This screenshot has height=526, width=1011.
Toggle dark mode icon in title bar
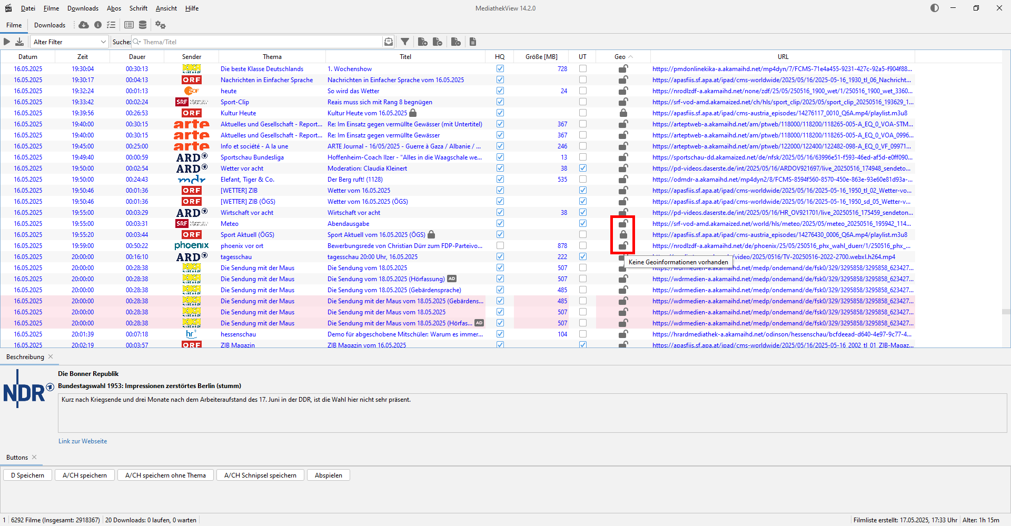[x=935, y=8]
